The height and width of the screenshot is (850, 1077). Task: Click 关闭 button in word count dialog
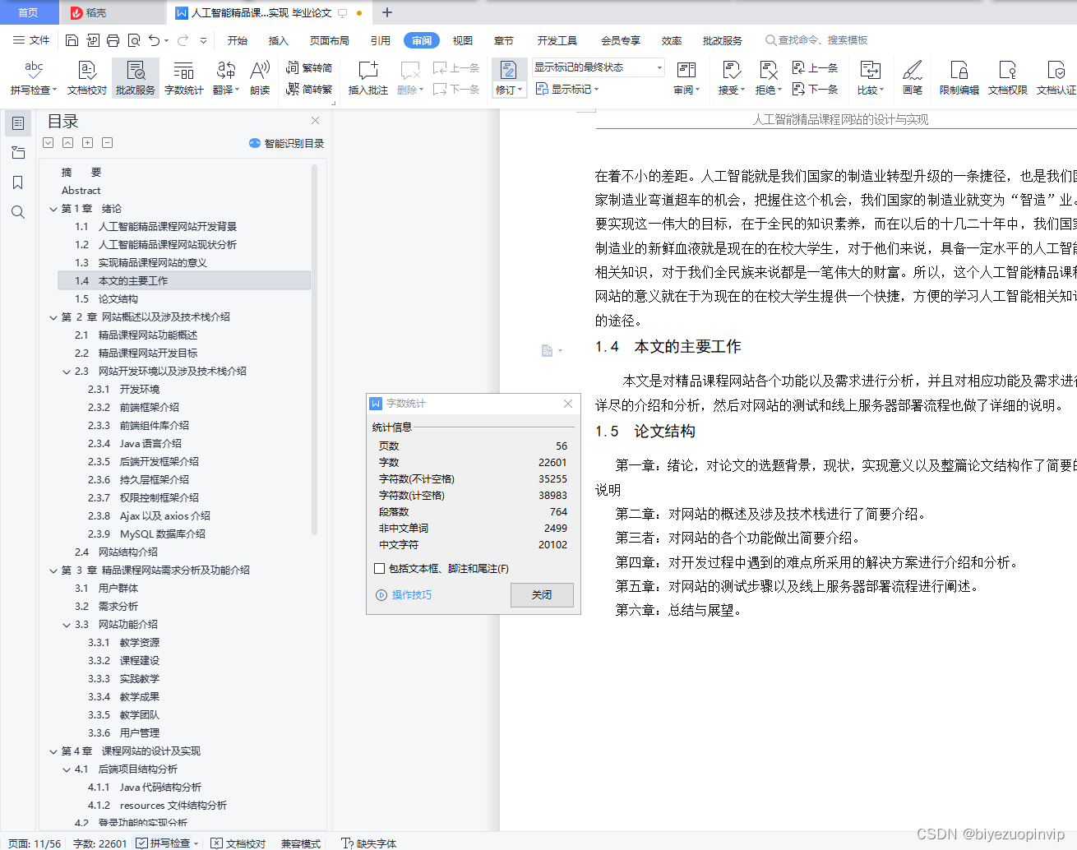[x=542, y=595]
